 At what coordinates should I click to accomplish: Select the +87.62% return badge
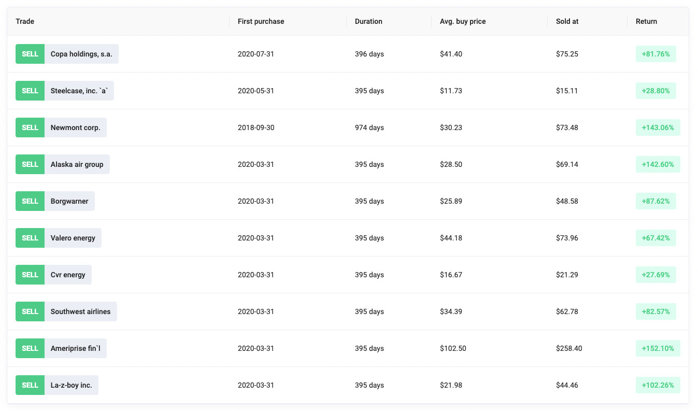point(656,201)
